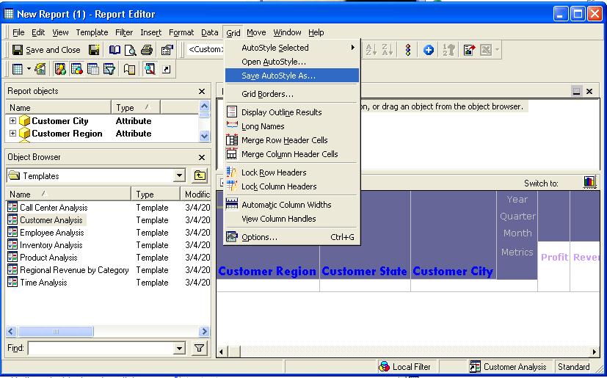Choose Open AutoStyle in the Grid menu

[292, 62]
